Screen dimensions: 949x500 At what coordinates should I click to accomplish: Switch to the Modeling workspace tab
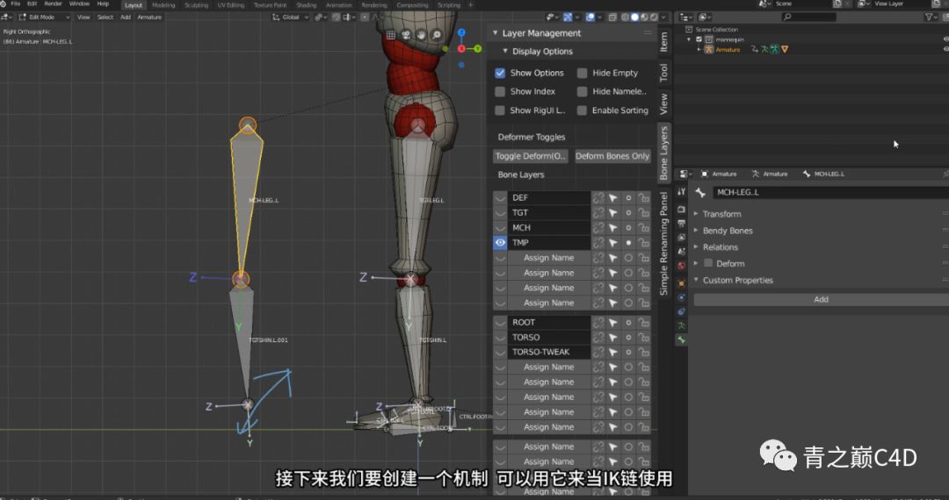click(x=163, y=5)
